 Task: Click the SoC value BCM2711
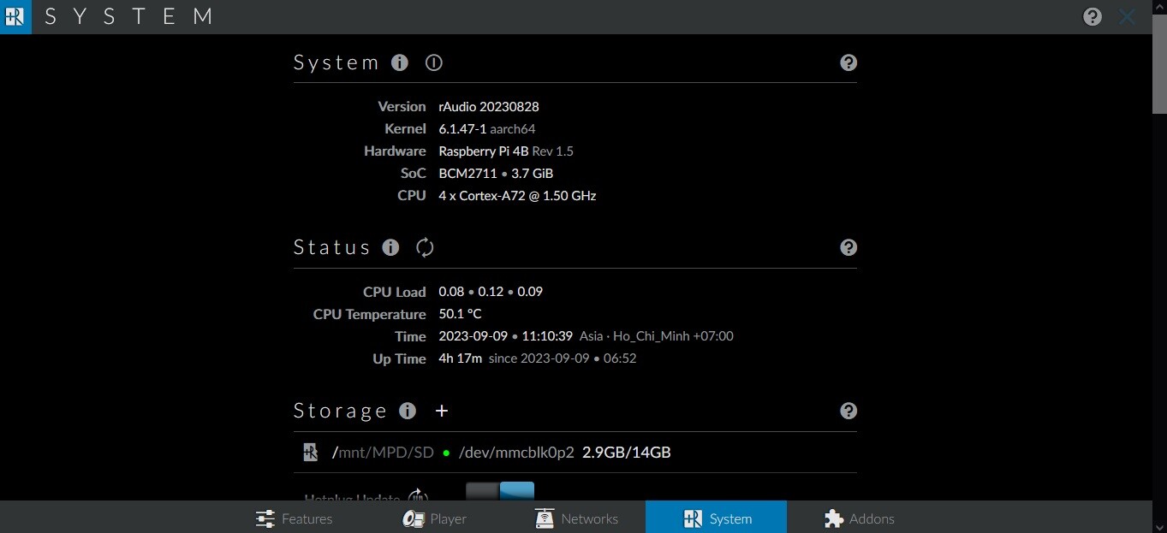[467, 174]
